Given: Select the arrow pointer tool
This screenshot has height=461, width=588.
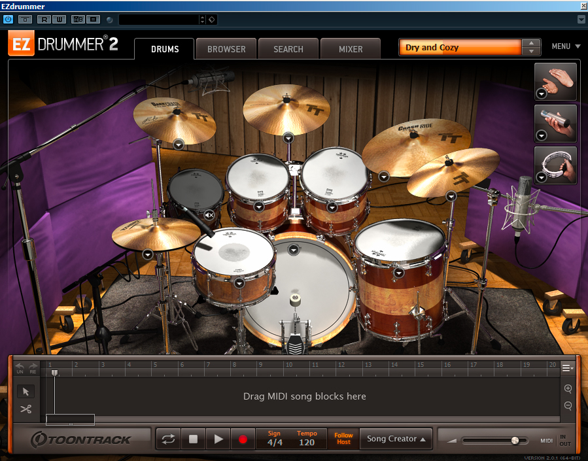Looking at the screenshot, I should pos(26,392).
